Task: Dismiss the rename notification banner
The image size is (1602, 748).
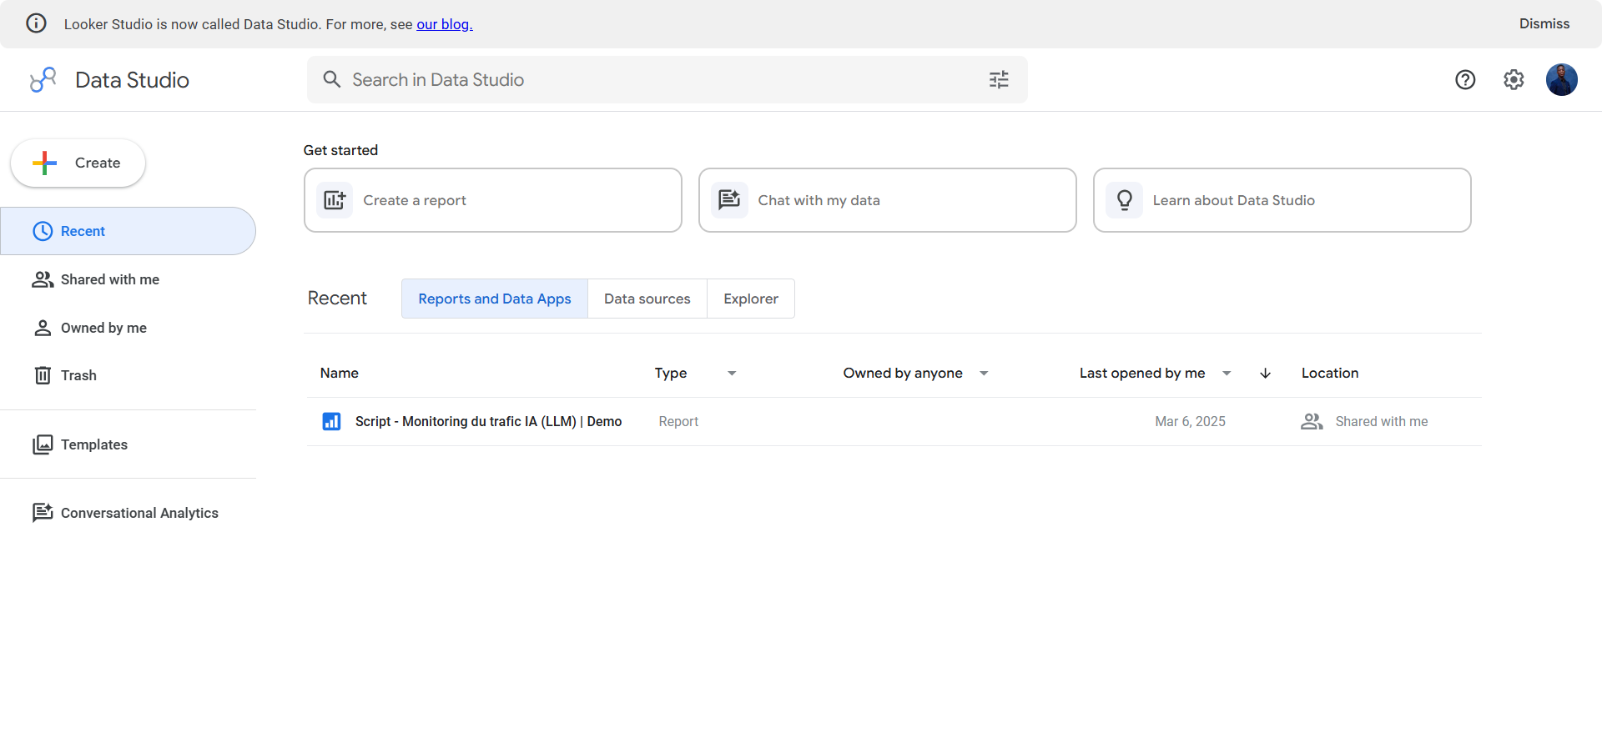Action: (1544, 23)
